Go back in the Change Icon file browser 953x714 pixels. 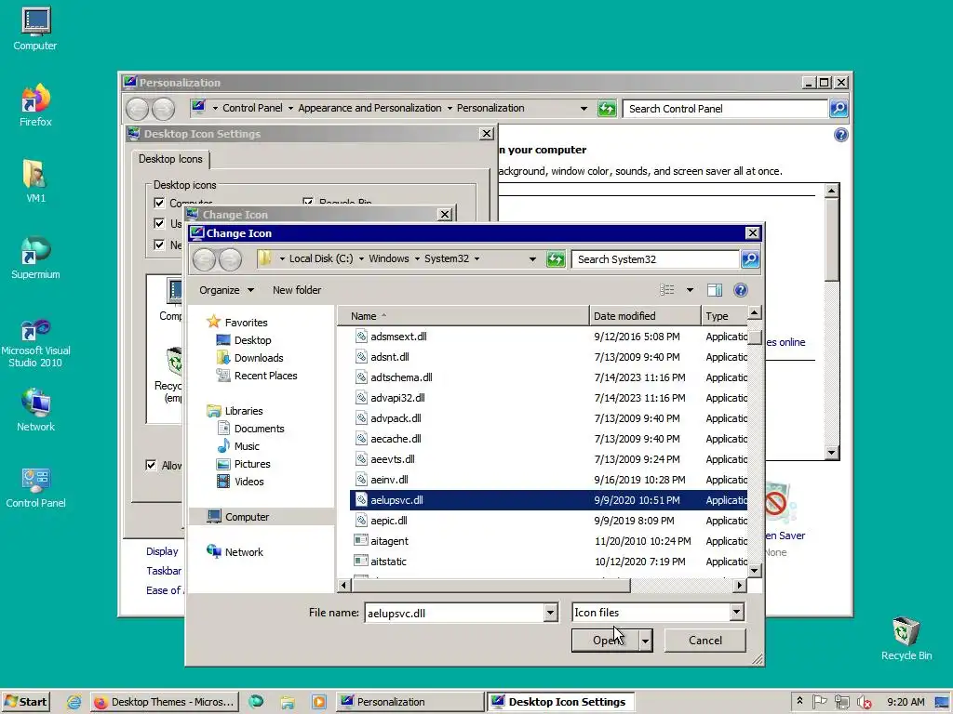pyautogui.click(x=204, y=260)
